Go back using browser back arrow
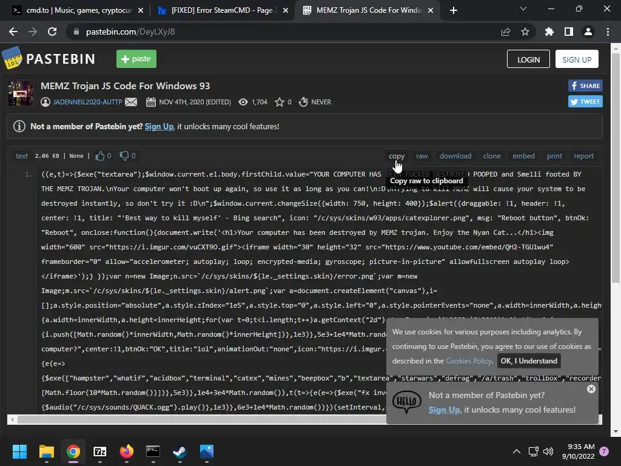 [x=13, y=32]
